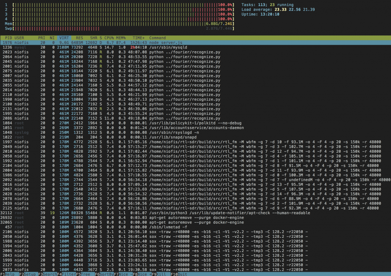Sort by the SHR column header
The image size is (391, 276).
coord(94,38)
